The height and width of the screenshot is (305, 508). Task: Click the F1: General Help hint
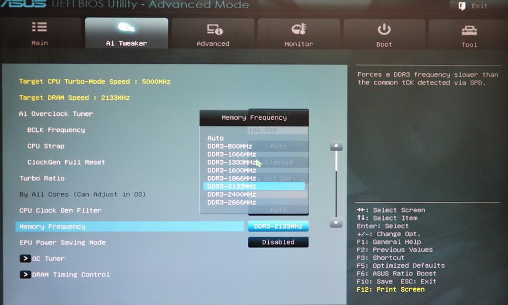pyautogui.click(x=389, y=242)
